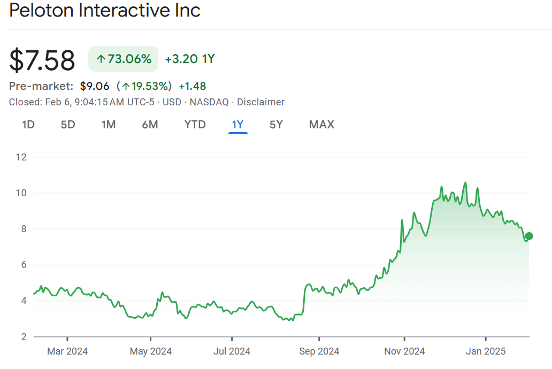Screen dimensions: 552x369
Task: Click the pre-market price $9.06
Action: coord(95,86)
